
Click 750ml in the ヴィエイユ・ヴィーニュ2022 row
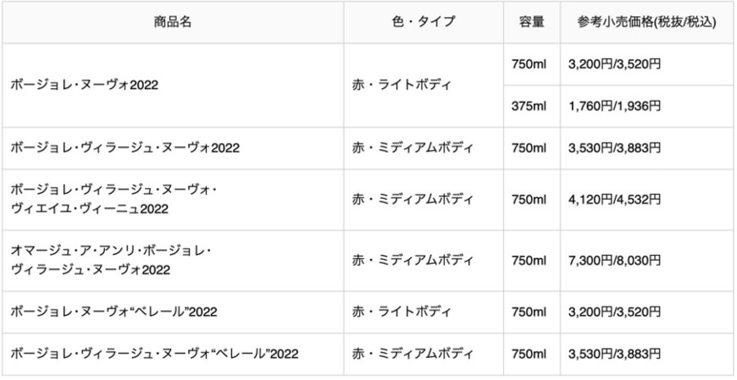529,199
